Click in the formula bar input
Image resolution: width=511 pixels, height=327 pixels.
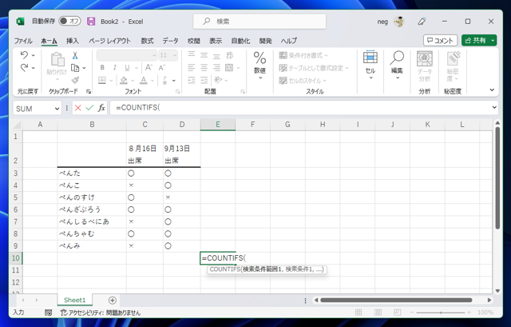click(x=300, y=107)
